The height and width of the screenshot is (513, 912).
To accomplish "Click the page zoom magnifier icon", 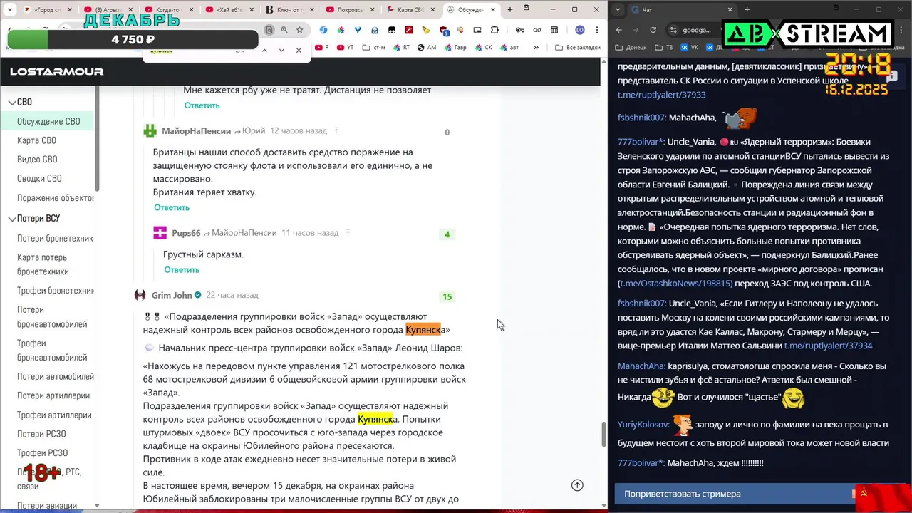I will (284, 30).
